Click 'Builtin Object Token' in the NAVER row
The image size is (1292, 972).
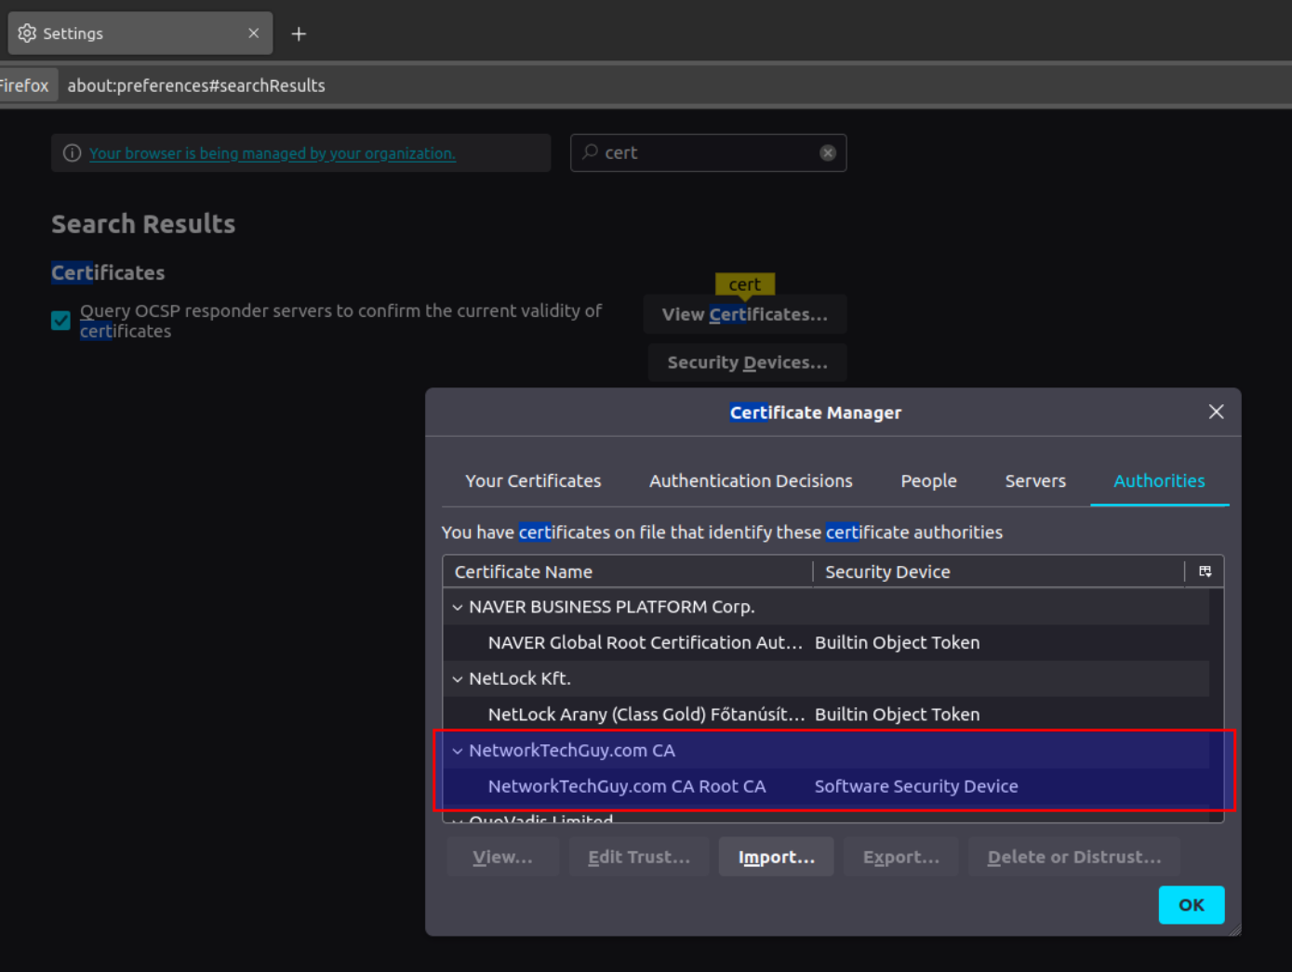coord(897,643)
